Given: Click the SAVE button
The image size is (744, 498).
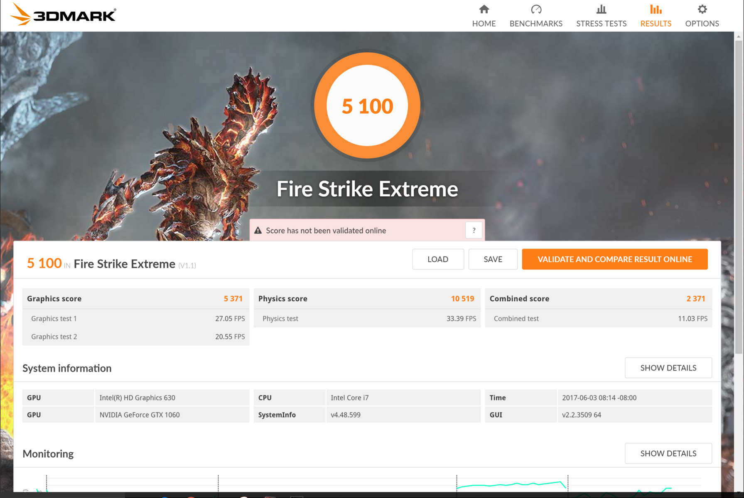Looking at the screenshot, I should click(x=493, y=259).
